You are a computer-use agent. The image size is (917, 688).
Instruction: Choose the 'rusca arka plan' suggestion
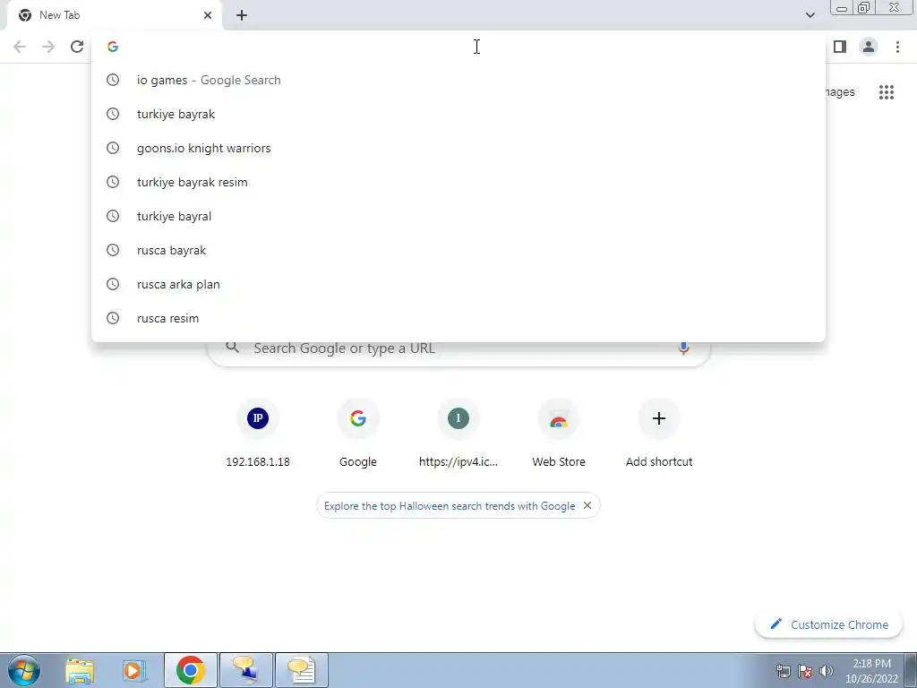click(458, 284)
